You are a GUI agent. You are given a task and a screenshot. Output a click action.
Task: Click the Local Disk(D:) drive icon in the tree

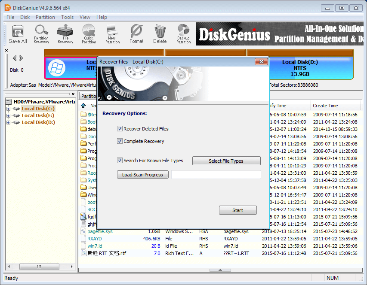pos(16,123)
